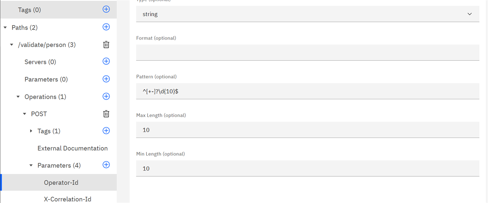Add a new tag with plus icon
Viewport: 488px width, 203px height.
tap(106, 10)
